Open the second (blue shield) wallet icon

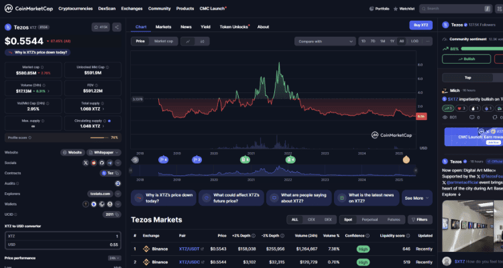click(x=94, y=204)
